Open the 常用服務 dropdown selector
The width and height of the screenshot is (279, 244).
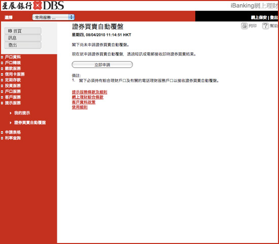pyautogui.click(x=53, y=17)
